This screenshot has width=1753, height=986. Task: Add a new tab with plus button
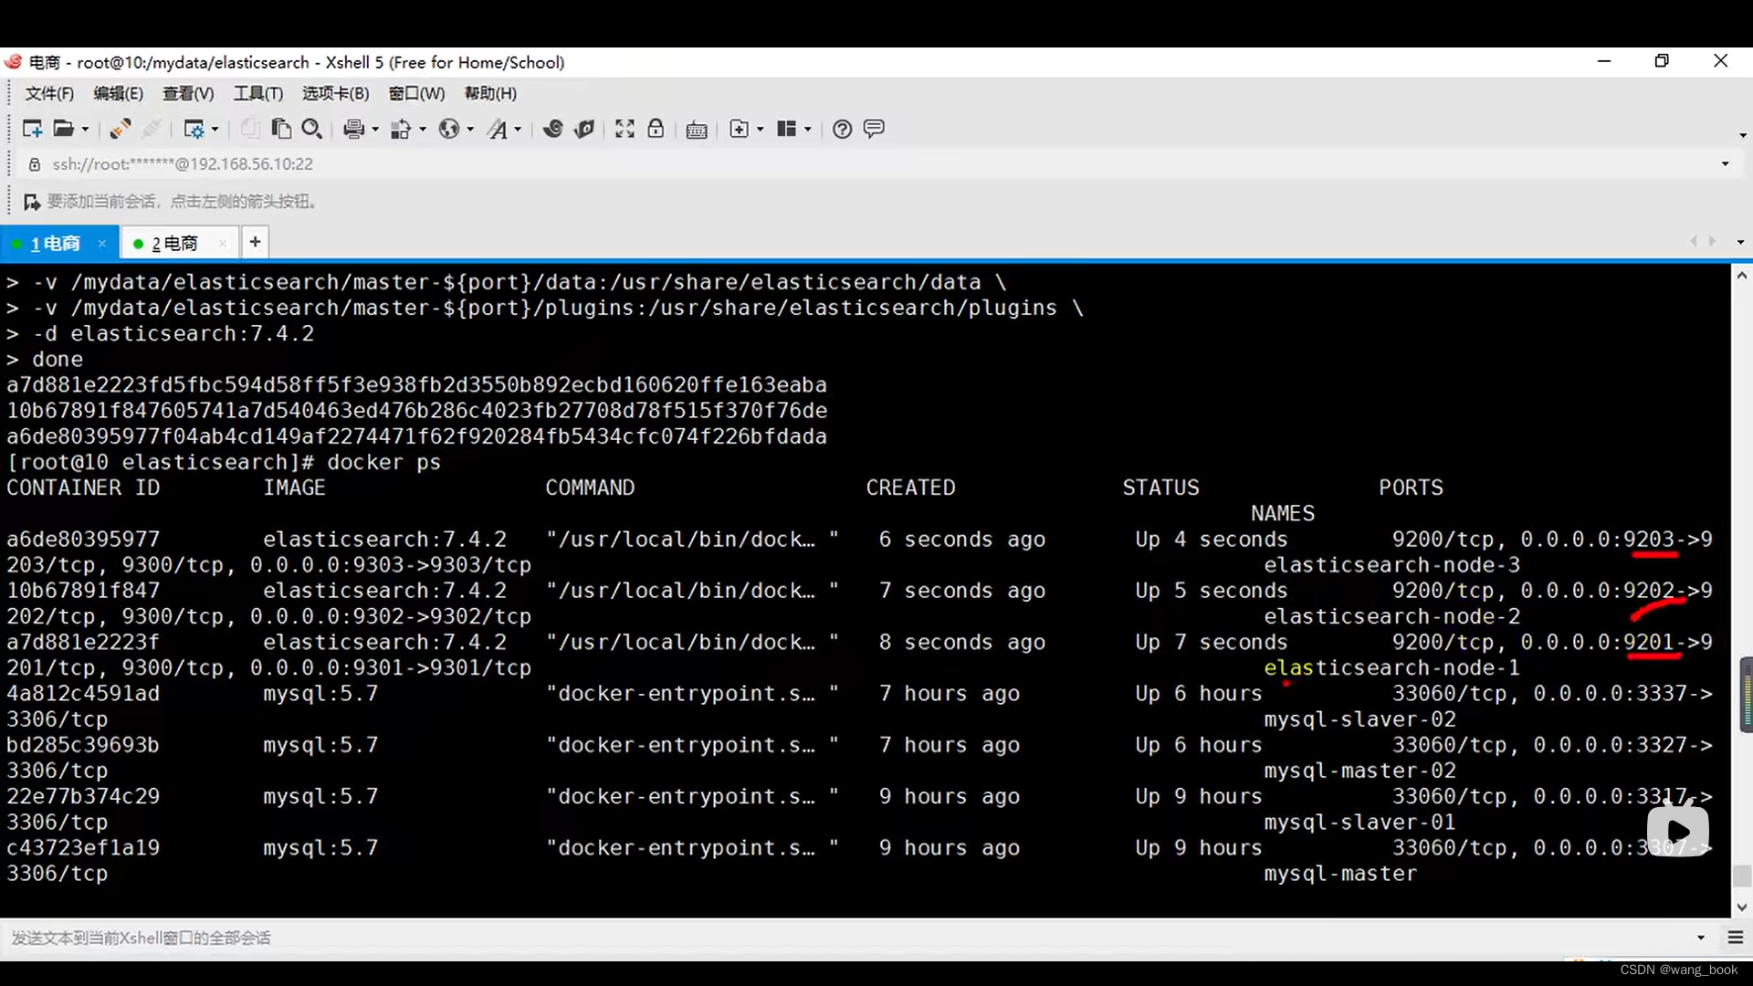[x=255, y=242]
